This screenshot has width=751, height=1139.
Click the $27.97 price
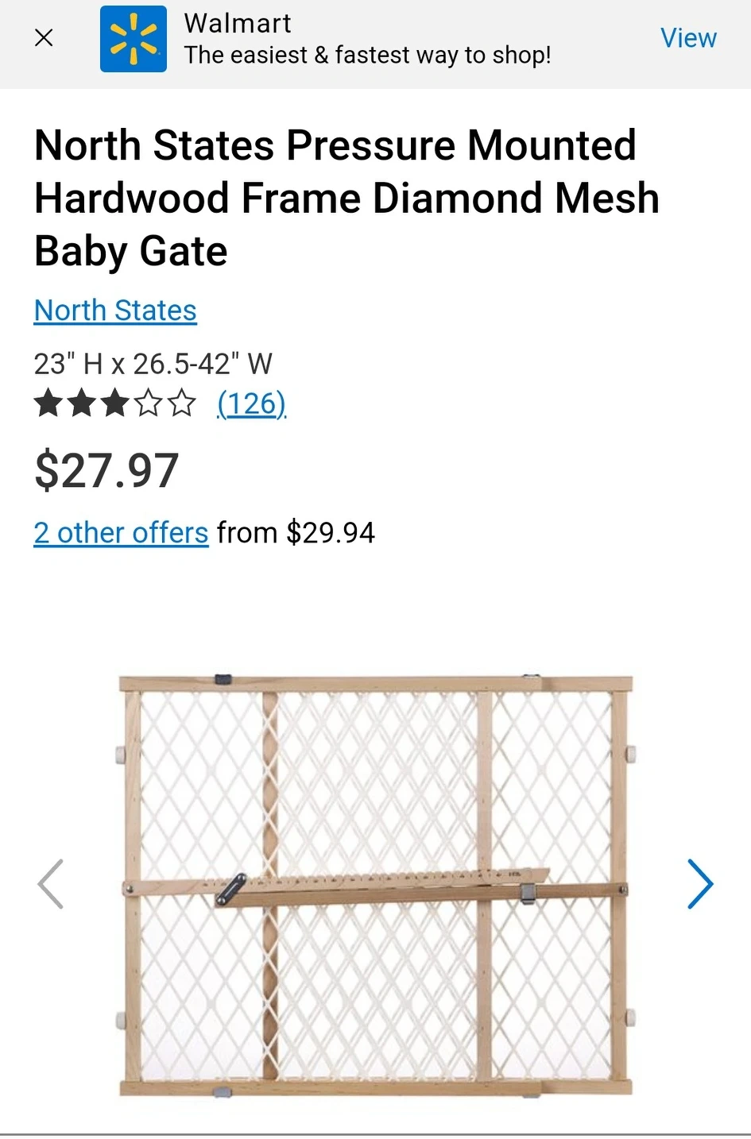(x=106, y=470)
